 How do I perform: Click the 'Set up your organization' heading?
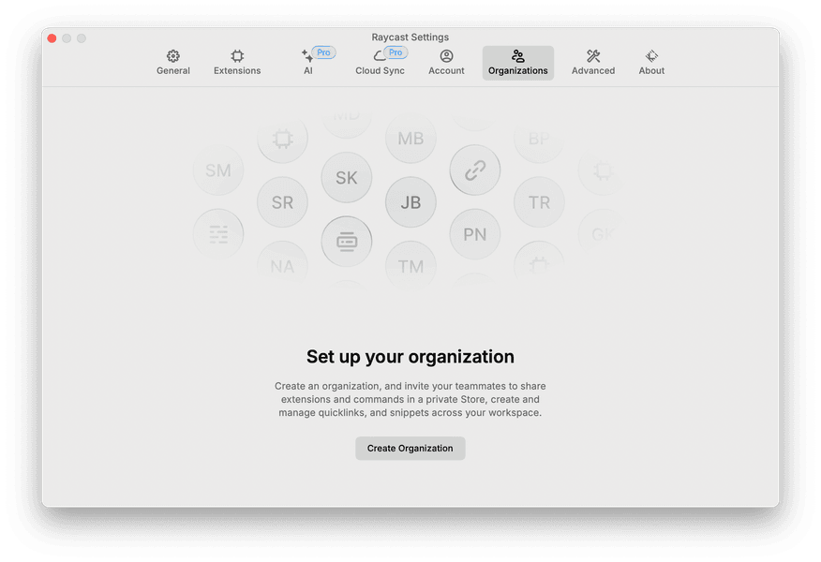(410, 356)
